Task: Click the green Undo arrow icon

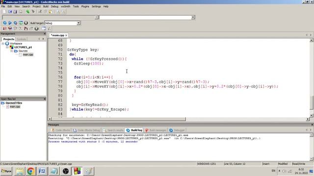Action: (x=27, y=12)
